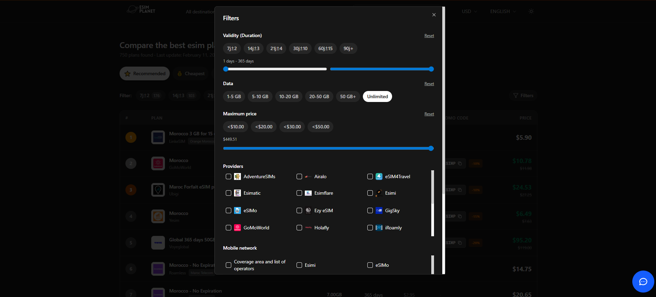Reset the Data filter
The height and width of the screenshot is (297, 656).
[429, 84]
